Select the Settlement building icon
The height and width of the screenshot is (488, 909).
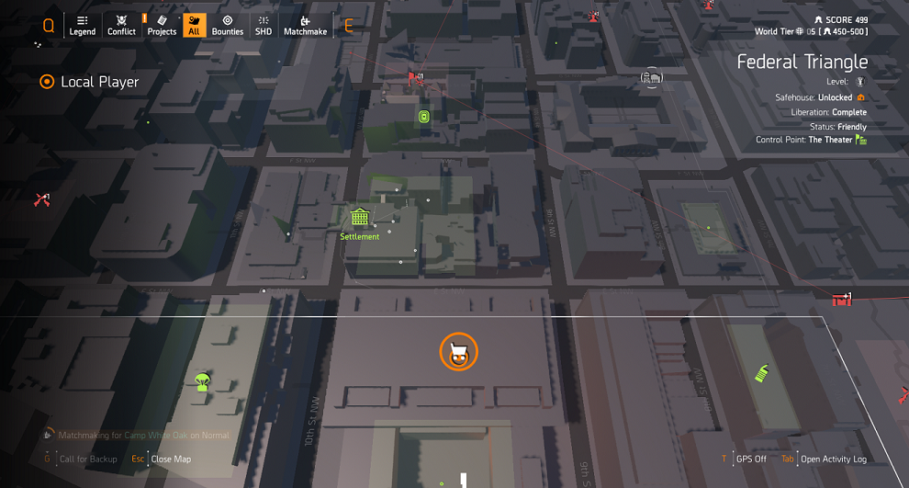[359, 217]
